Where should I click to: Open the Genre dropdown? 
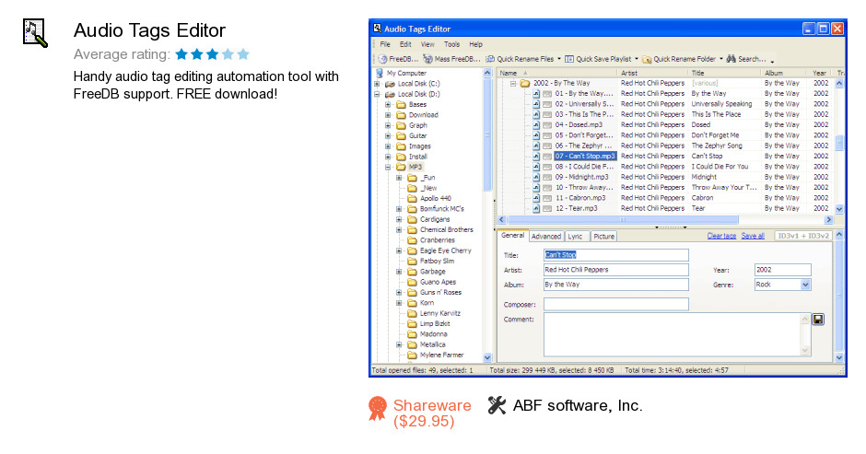[805, 285]
